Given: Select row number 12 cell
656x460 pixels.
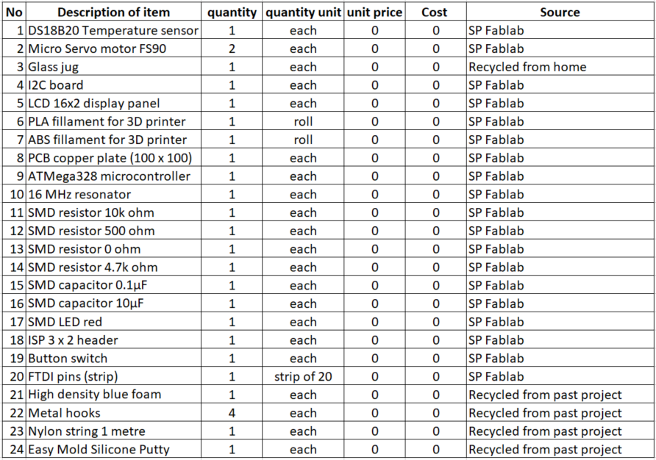Looking at the screenshot, I should 14,231.
